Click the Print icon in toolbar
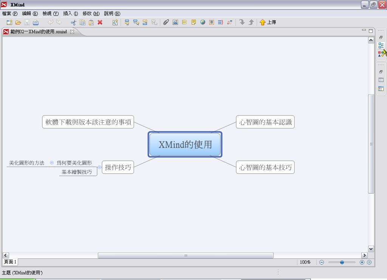Screen dimensions: 387x280 (36, 22)
